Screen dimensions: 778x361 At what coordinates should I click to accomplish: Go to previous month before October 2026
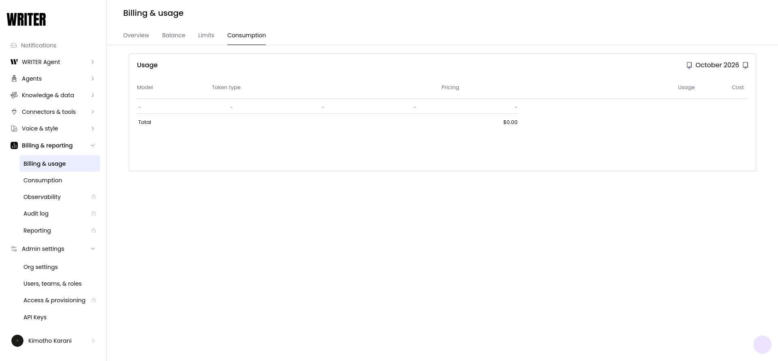[689, 65]
